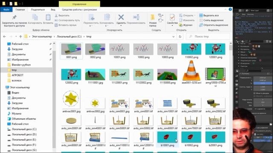Expand the address bar history dropdown
The height and width of the screenshot is (153, 273).
pyautogui.click(x=174, y=37)
